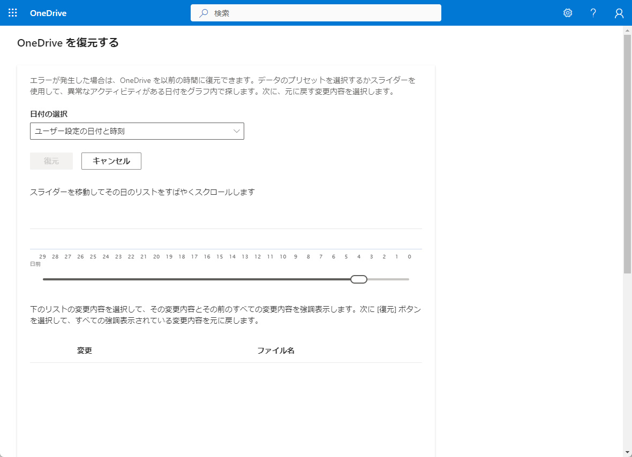Open the help question mark icon
Screen dimensions: 632x457
pos(593,13)
